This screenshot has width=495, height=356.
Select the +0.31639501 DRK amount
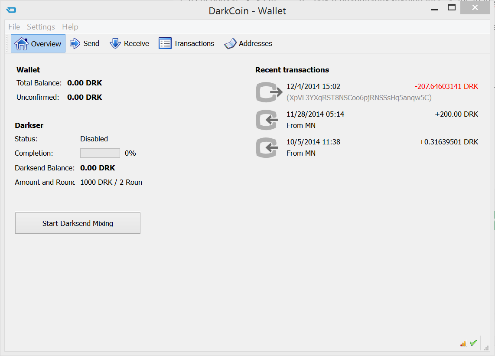click(x=449, y=142)
